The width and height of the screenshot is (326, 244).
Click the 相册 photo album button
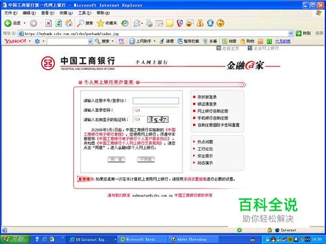(x=229, y=41)
